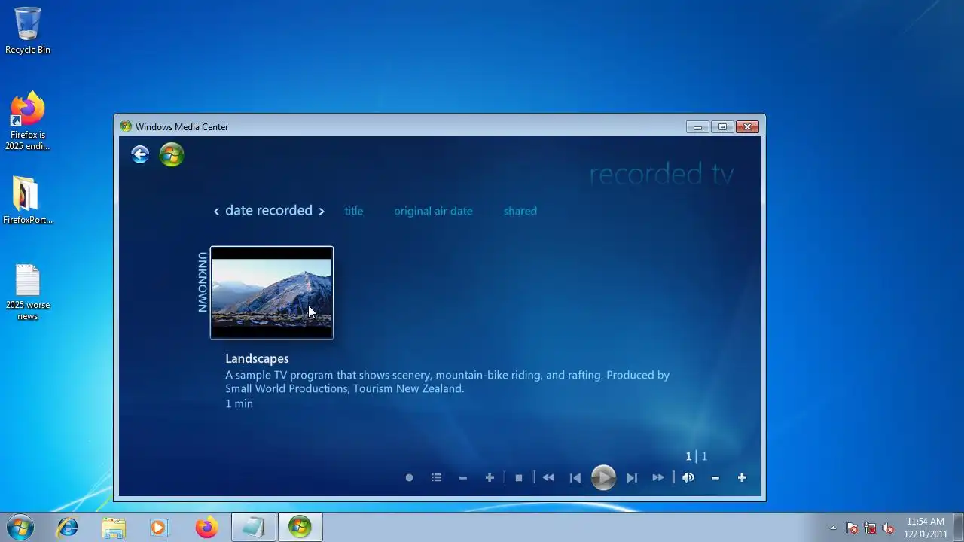Screen dimensions: 964x542
Task: Click channel up plus button
Action: [x=490, y=477]
